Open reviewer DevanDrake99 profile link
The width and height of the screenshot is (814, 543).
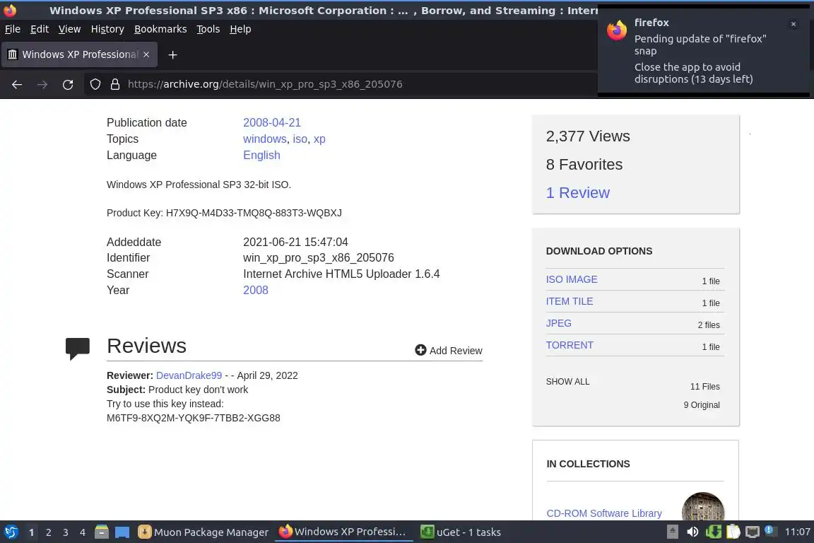tap(189, 375)
